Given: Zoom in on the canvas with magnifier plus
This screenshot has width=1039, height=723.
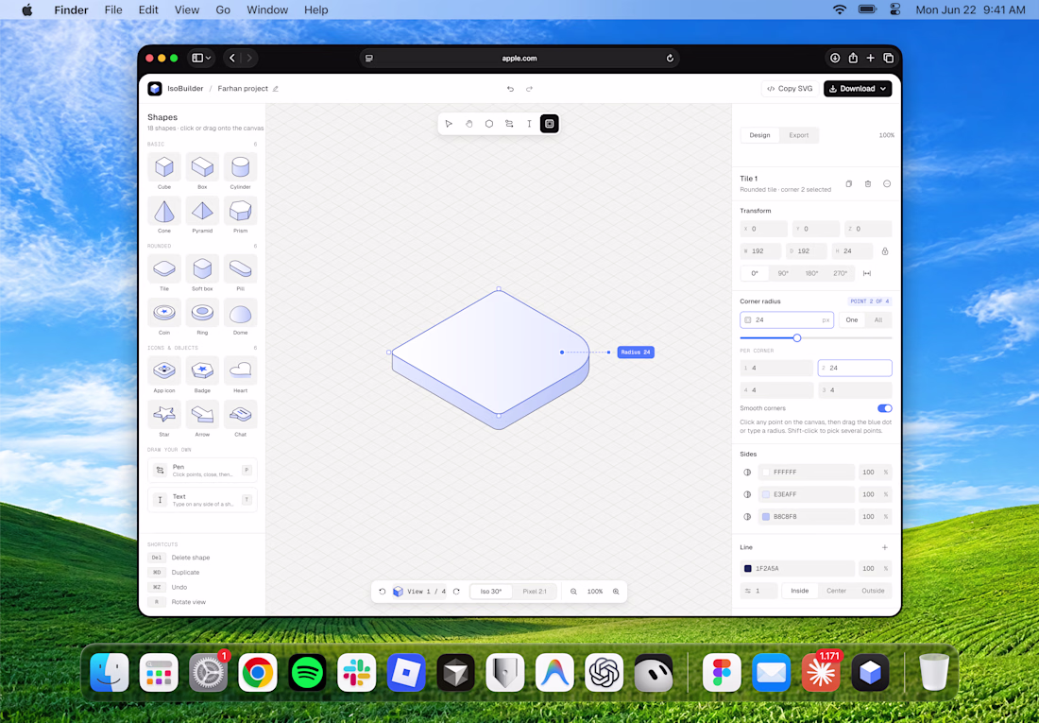Looking at the screenshot, I should [x=616, y=592].
